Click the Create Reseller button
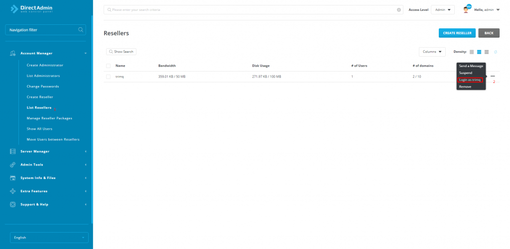This screenshot has height=249, width=510. [x=457, y=33]
